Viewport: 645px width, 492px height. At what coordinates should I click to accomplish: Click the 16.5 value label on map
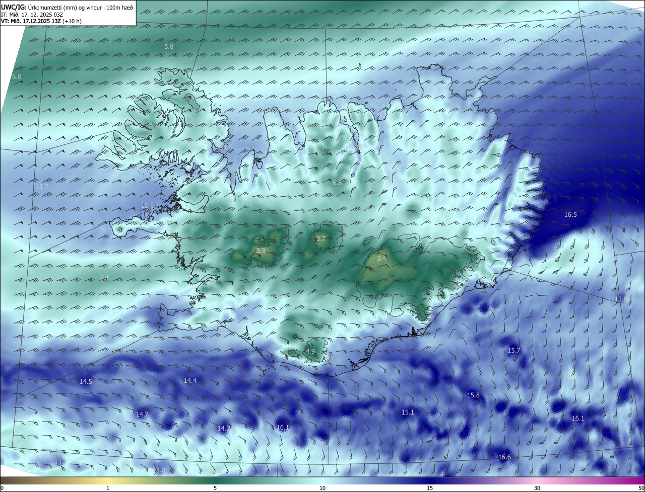pyautogui.click(x=570, y=215)
